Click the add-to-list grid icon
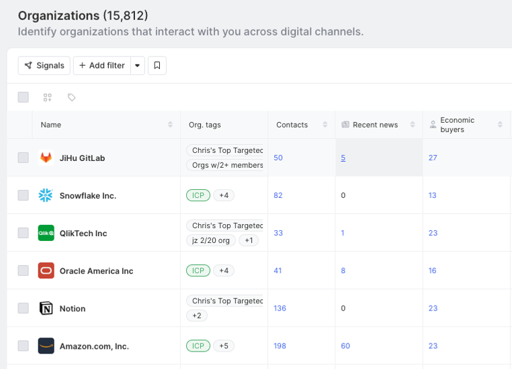Screen dimensions: 512x369 coord(48,97)
